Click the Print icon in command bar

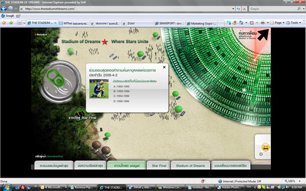pyautogui.click(x=263, y=23)
